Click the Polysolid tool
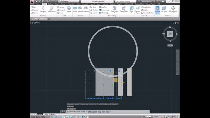 43,9
